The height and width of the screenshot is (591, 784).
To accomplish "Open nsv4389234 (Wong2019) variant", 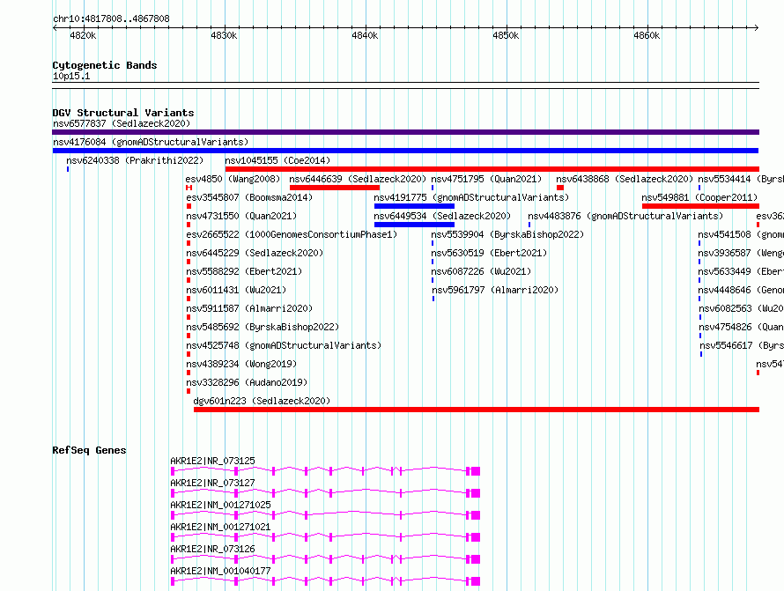I will 241,364.
